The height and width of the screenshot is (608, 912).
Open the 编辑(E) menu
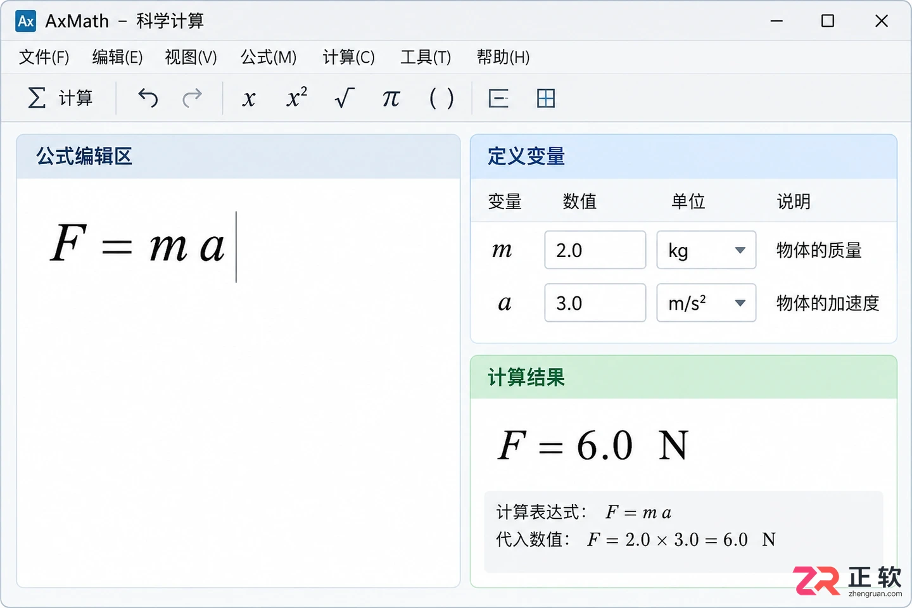pos(117,57)
